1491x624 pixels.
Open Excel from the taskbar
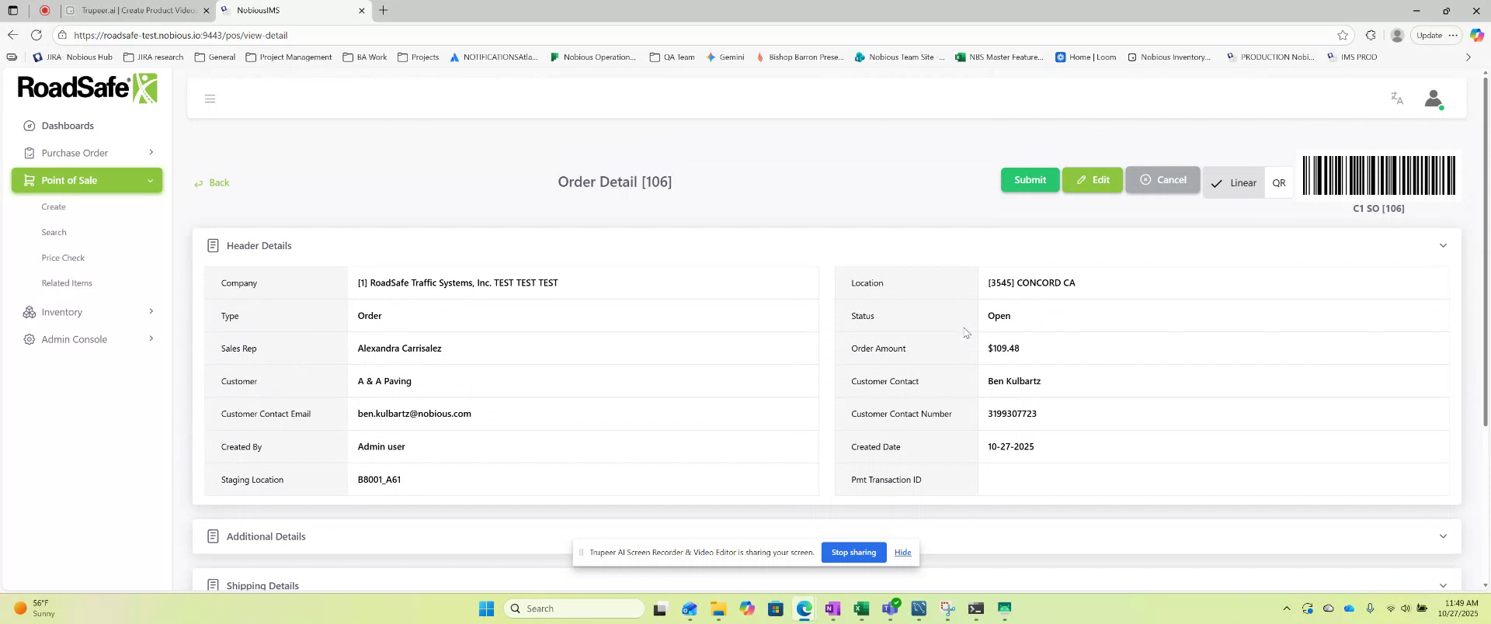click(861, 608)
